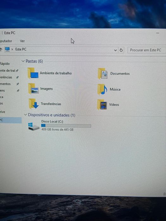This screenshot has height=221, width=166.
Task: Click the computer icon in address bar
Action: click(7, 49)
